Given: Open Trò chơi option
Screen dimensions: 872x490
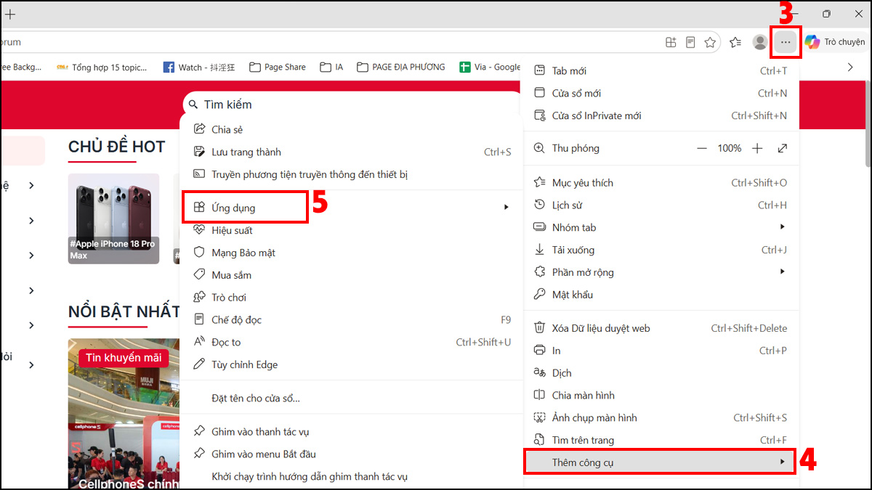Looking at the screenshot, I should point(352,298).
